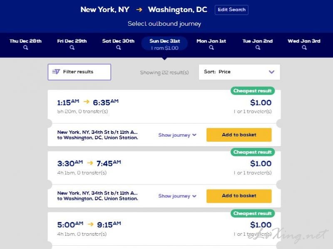Click the search icon under Sat Dec 30th

click(x=119, y=47)
